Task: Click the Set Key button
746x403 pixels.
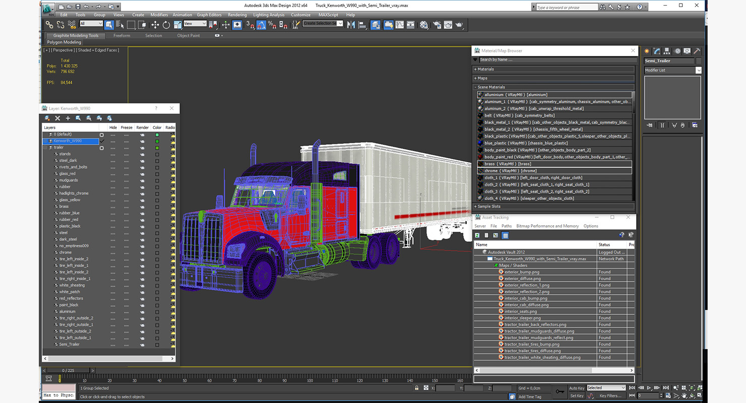Action: coord(577,396)
